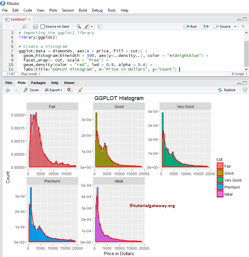This screenshot has height=257, width=249.
Task: Navigate back using the plot back arrow
Action: pos(7,90)
